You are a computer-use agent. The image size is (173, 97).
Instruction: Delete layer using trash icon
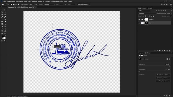coord(169,51)
